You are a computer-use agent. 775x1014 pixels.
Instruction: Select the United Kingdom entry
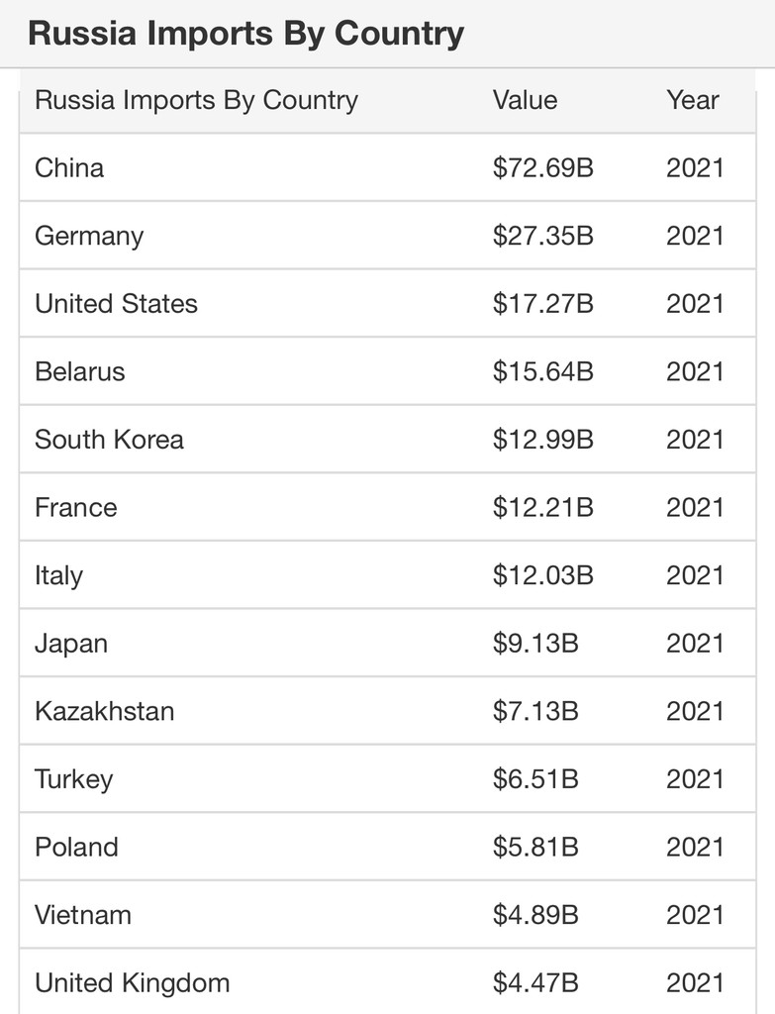(133, 983)
